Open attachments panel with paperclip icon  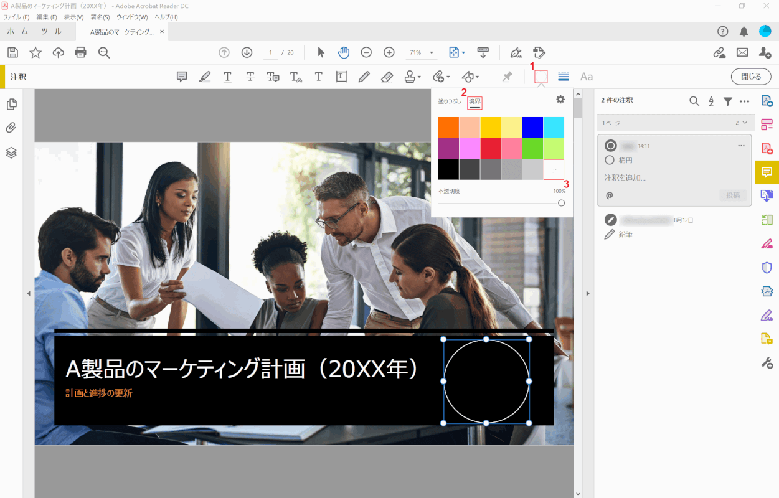point(11,128)
